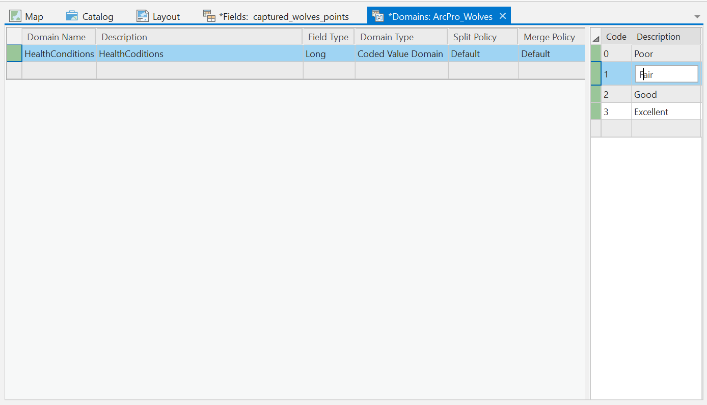Click the Map tab icon
Image resolution: width=707 pixels, height=405 pixels.
click(16, 16)
